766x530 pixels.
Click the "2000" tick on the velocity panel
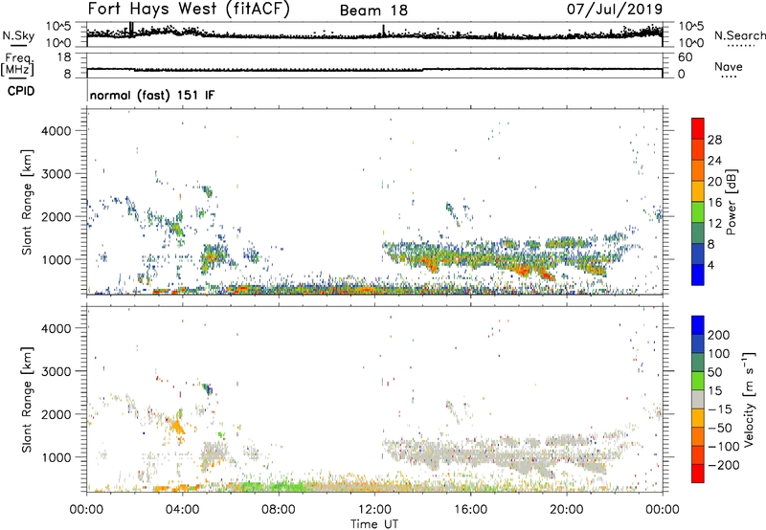coord(56,414)
